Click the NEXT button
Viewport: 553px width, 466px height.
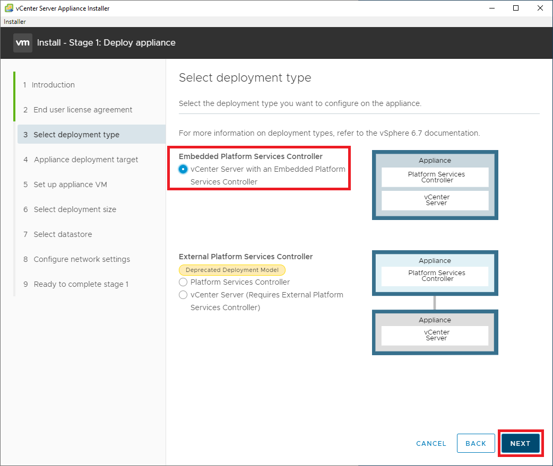[x=520, y=443]
